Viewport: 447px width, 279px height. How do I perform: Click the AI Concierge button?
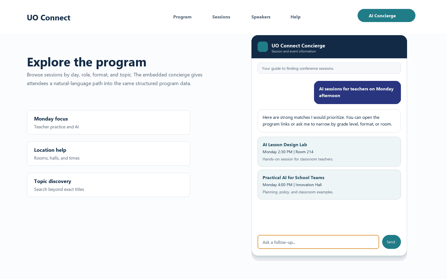pyautogui.click(x=386, y=16)
